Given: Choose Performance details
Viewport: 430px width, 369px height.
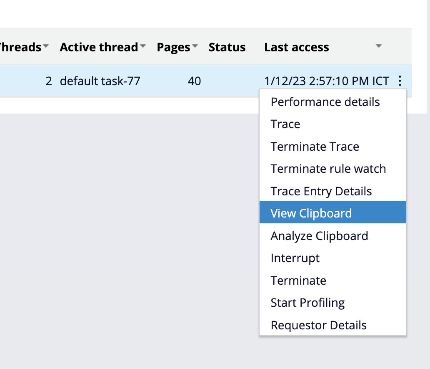Looking at the screenshot, I should click(325, 102).
